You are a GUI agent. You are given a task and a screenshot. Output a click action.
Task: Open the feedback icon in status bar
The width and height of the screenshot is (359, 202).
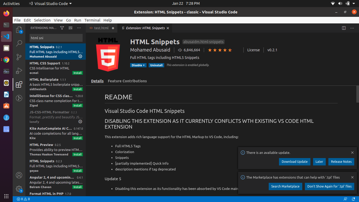(346, 199)
